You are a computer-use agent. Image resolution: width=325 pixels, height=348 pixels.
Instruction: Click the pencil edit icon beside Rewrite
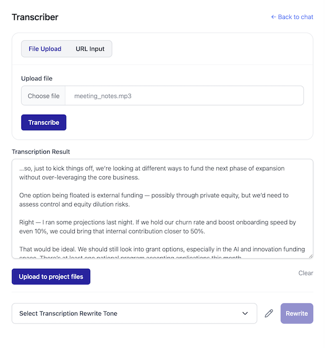[269, 313]
